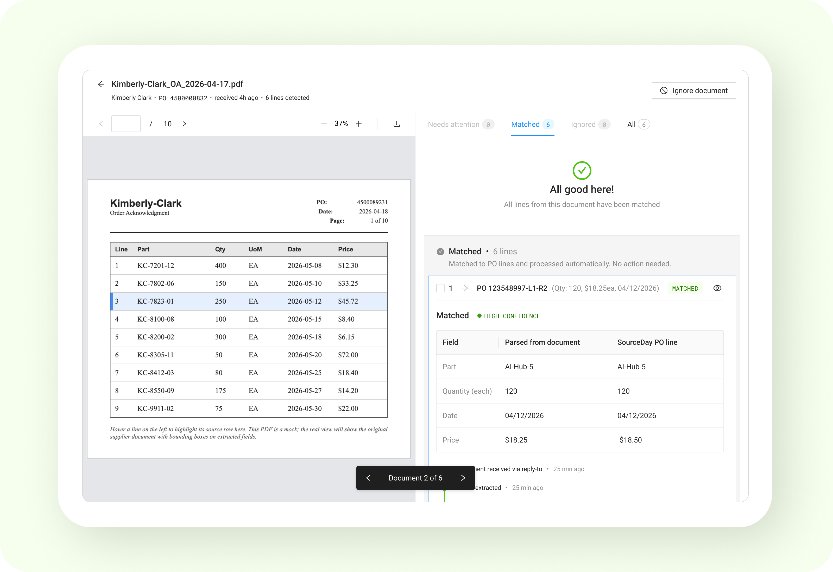Image resolution: width=833 pixels, height=572 pixels.
Task: Click the MATCHED status badge
Action: pyautogui.click(x=685, y=289)
